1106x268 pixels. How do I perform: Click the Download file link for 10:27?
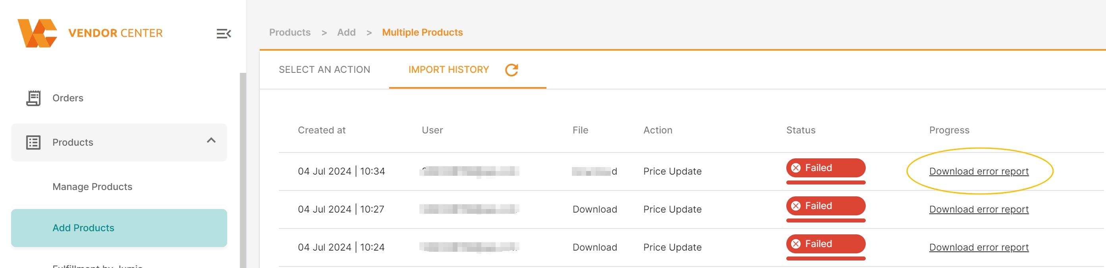[594, 209]
